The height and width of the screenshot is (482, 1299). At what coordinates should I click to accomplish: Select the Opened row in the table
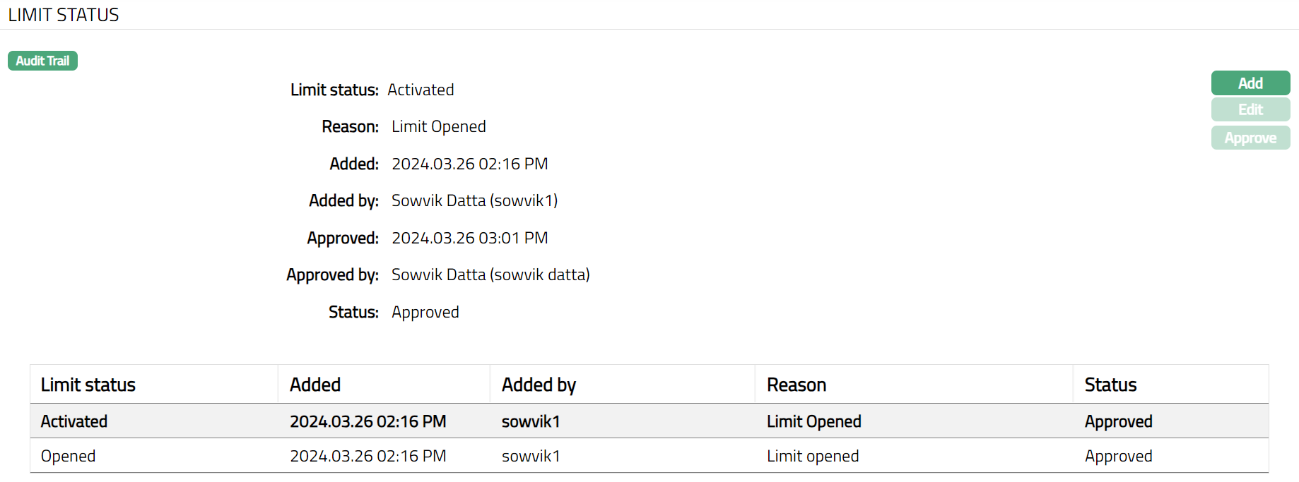(68, 456)
